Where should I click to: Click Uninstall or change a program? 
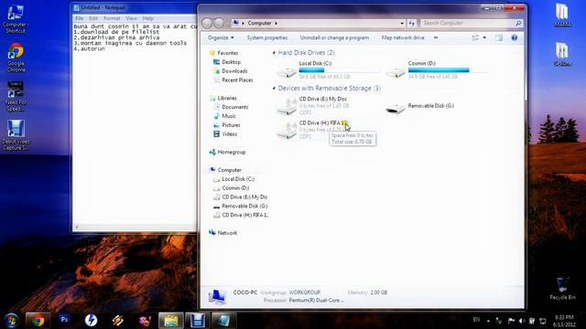334,37
